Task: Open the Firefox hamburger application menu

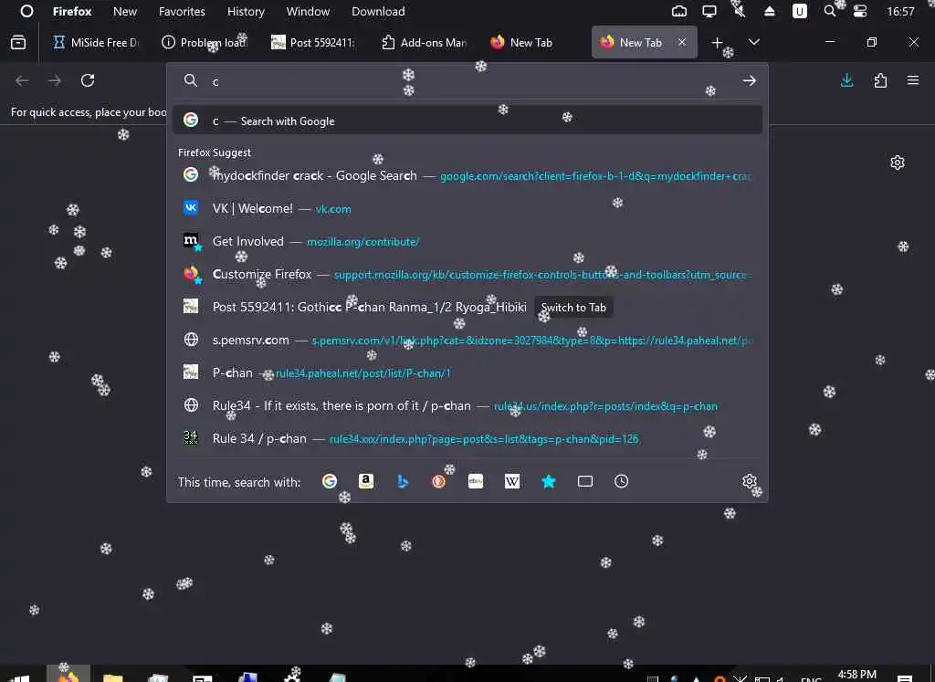Action: coord(913,79)
